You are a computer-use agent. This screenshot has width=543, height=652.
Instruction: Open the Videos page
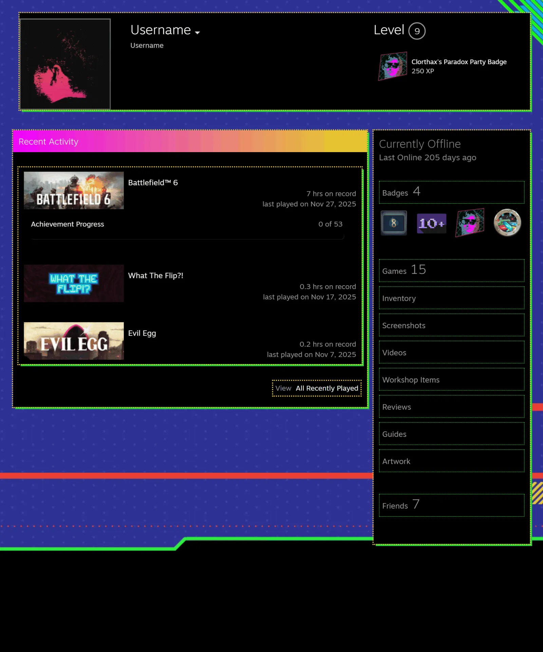[x=451, y=352]
